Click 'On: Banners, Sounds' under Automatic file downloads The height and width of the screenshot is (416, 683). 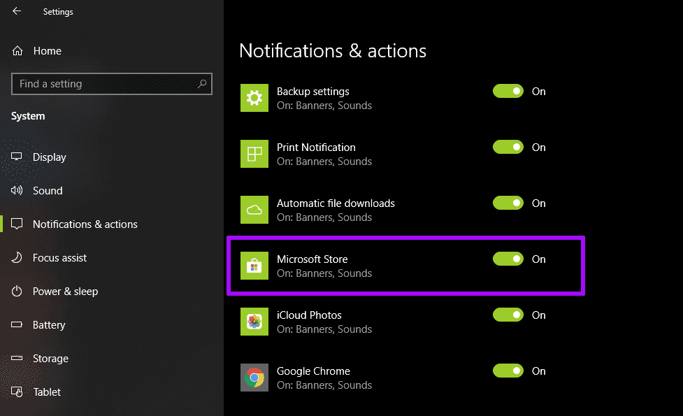click(324, 217)
